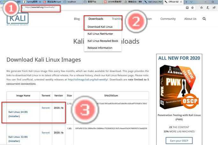The image size is (218, 145).
Task: Add page to favorites with star icon
Action: point(193,8)
